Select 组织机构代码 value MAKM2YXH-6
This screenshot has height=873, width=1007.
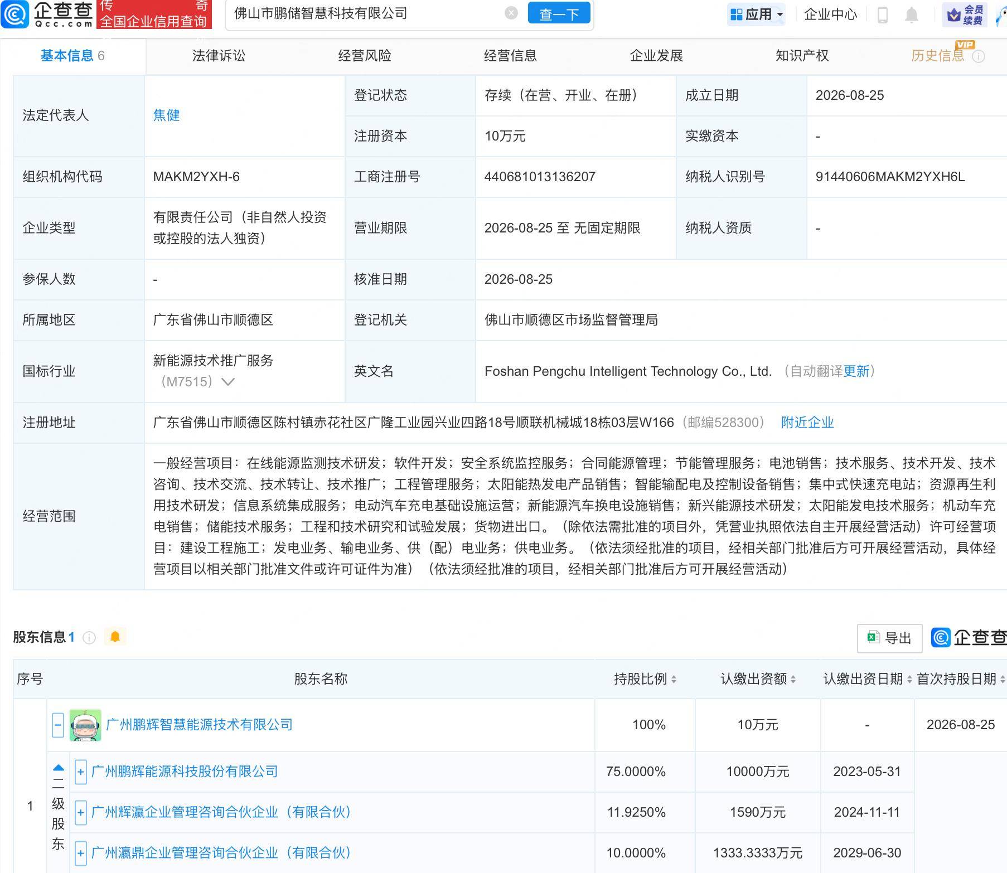click(x=196, y=177)
